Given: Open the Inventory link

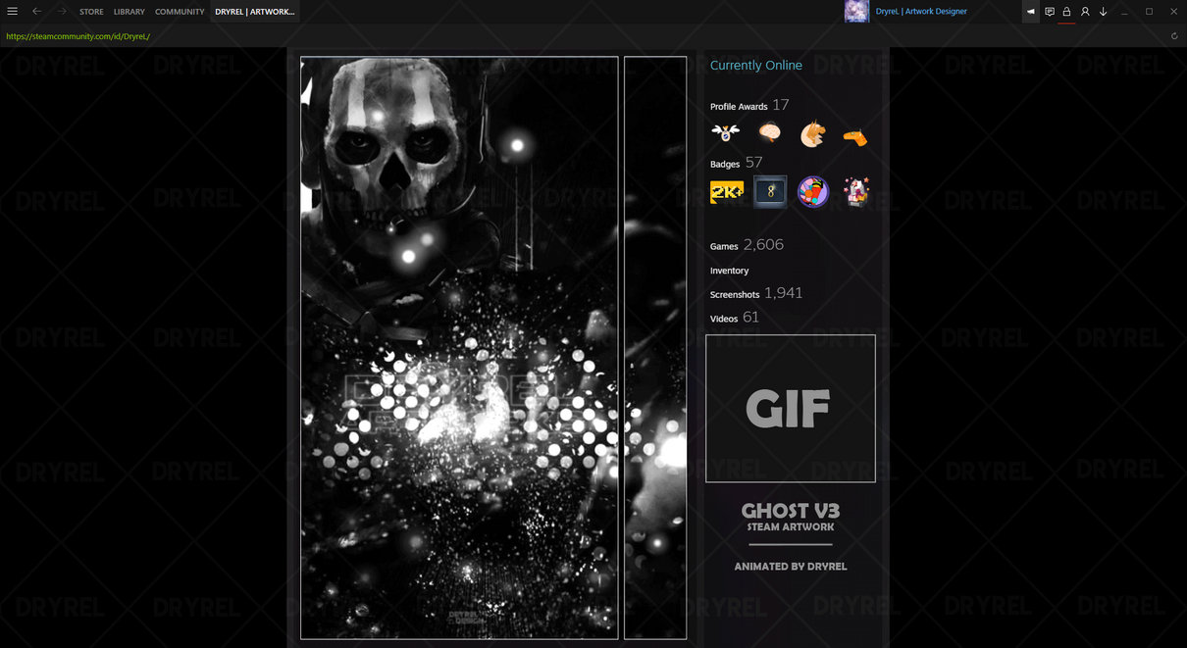Looking at the screenshot, I should tap(729, 271).
